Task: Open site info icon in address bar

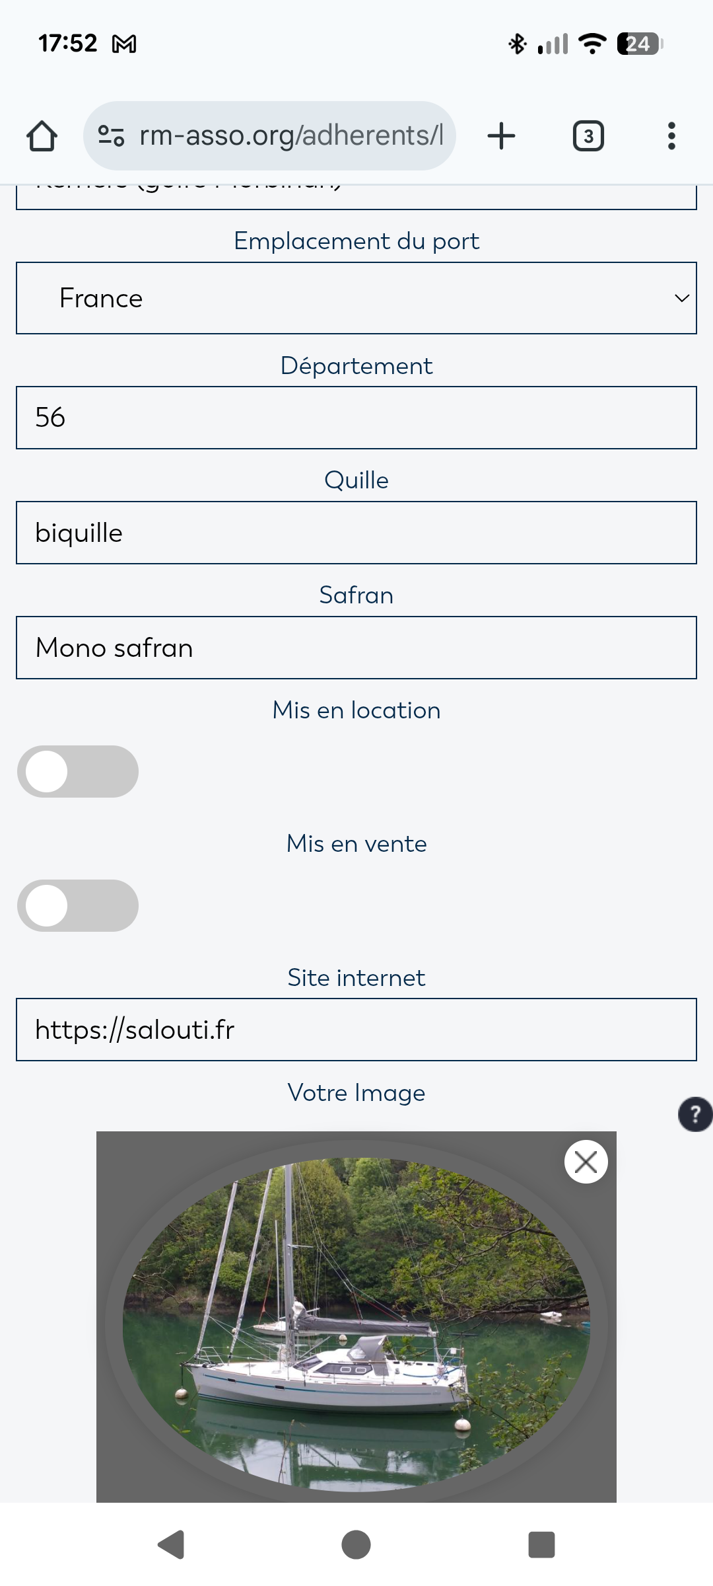Action: pos(111,136)
